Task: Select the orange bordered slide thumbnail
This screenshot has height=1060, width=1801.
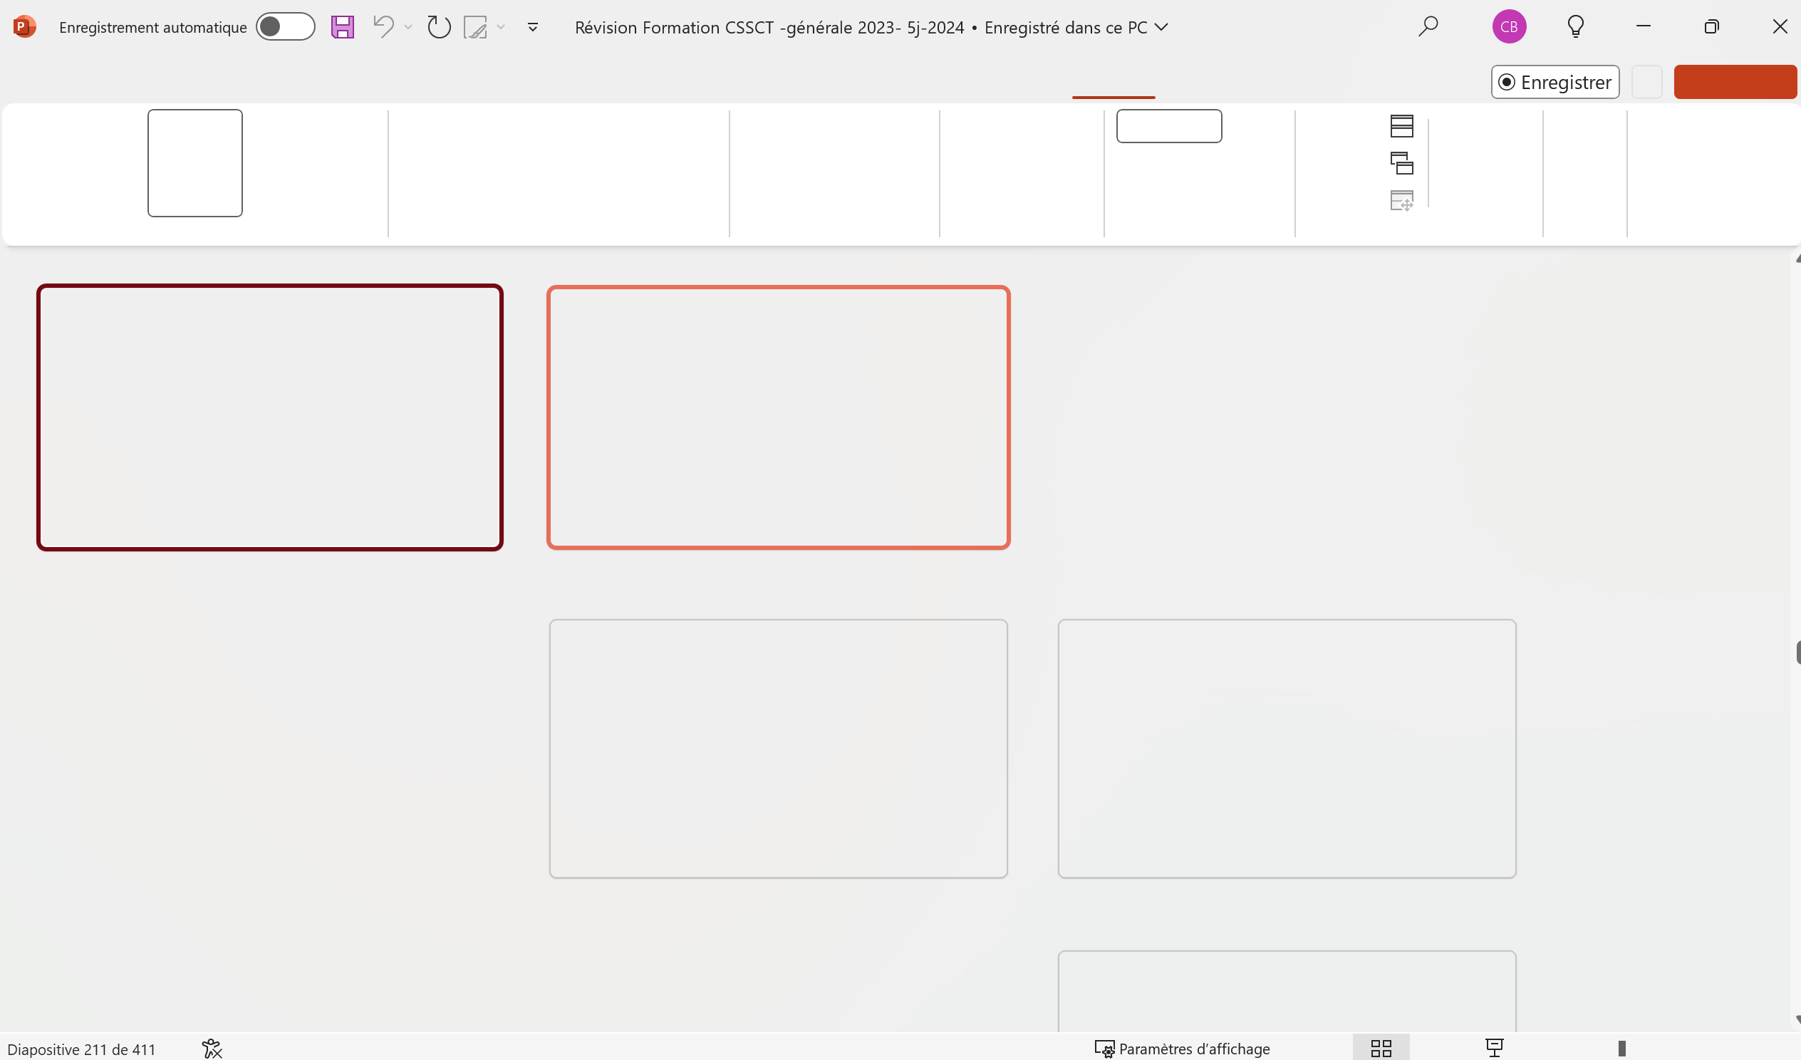Action: 778,417
